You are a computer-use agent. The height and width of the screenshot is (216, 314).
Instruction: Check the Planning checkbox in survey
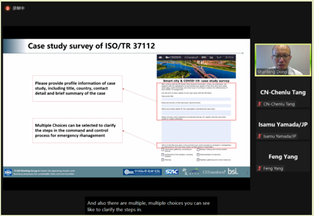click(x=163, y=159)
